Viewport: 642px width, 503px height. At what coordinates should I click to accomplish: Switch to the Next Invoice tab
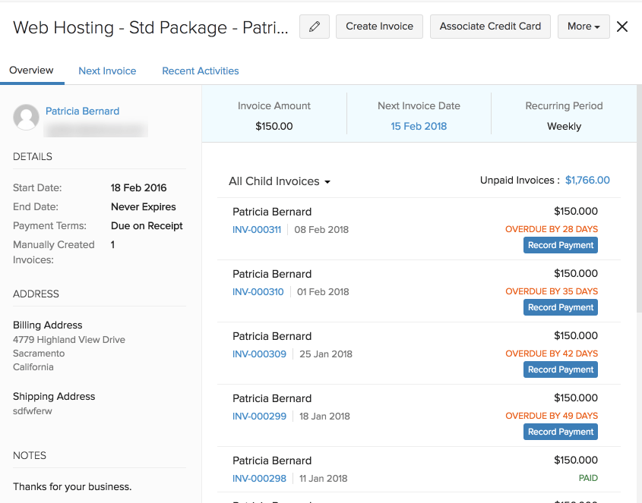tap(107, 71)
